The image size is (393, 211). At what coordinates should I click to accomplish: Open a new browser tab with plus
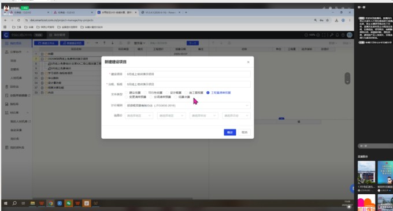(186, 12)
